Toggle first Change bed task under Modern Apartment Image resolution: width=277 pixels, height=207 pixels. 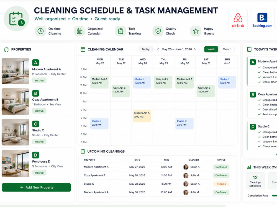pyautogui.click(x=259, y=68)
